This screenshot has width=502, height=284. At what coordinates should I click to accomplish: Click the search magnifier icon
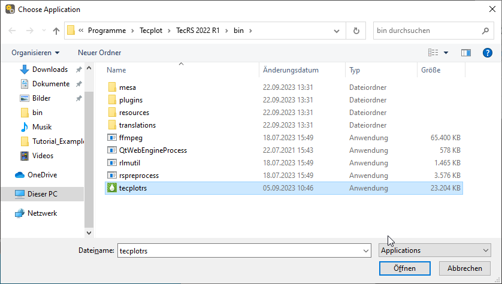coord(485,31)
